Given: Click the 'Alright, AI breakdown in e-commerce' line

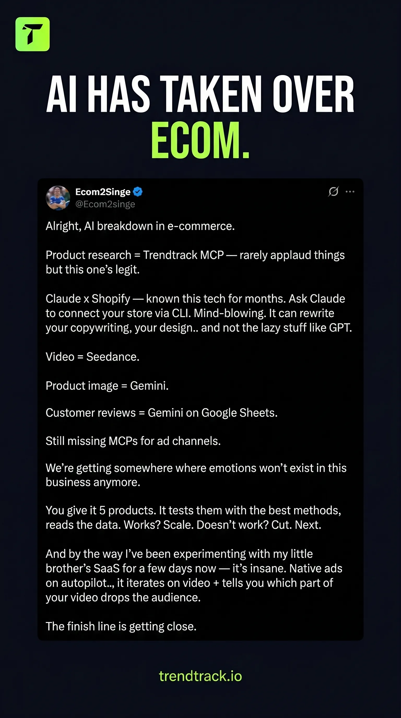Looking at the screenshot, I should (x=140, y=226).
